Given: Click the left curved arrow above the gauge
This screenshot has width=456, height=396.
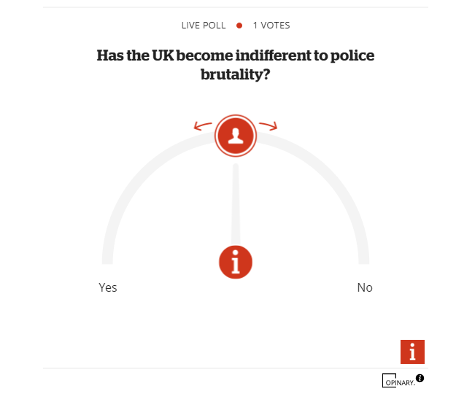Looking at the screenshot, I should point(202,125).
